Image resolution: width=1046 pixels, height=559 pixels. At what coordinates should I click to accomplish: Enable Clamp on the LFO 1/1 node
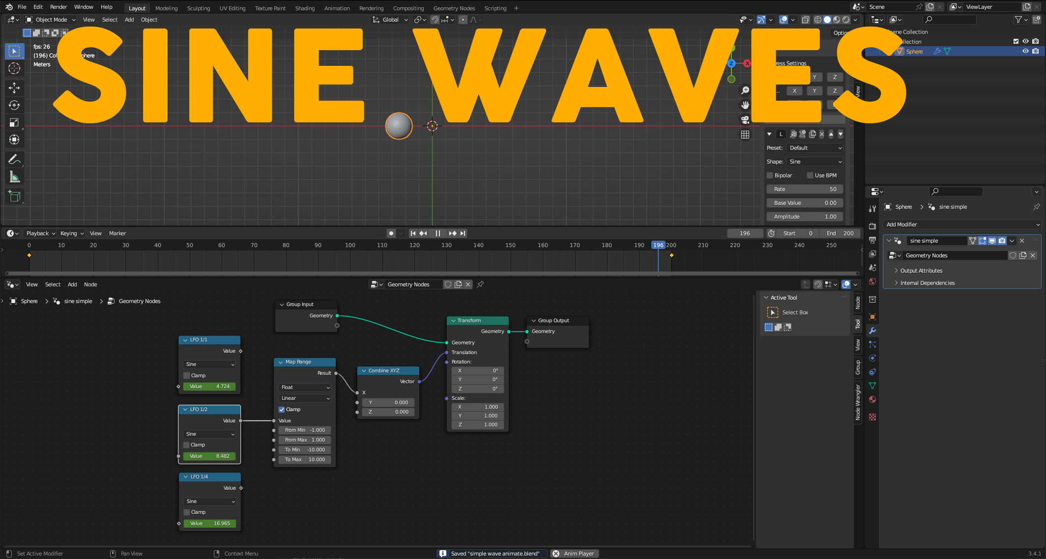[187, 375]
